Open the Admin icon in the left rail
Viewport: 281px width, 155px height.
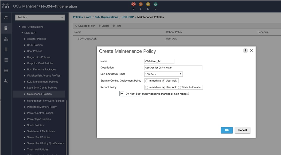[6, 81]
